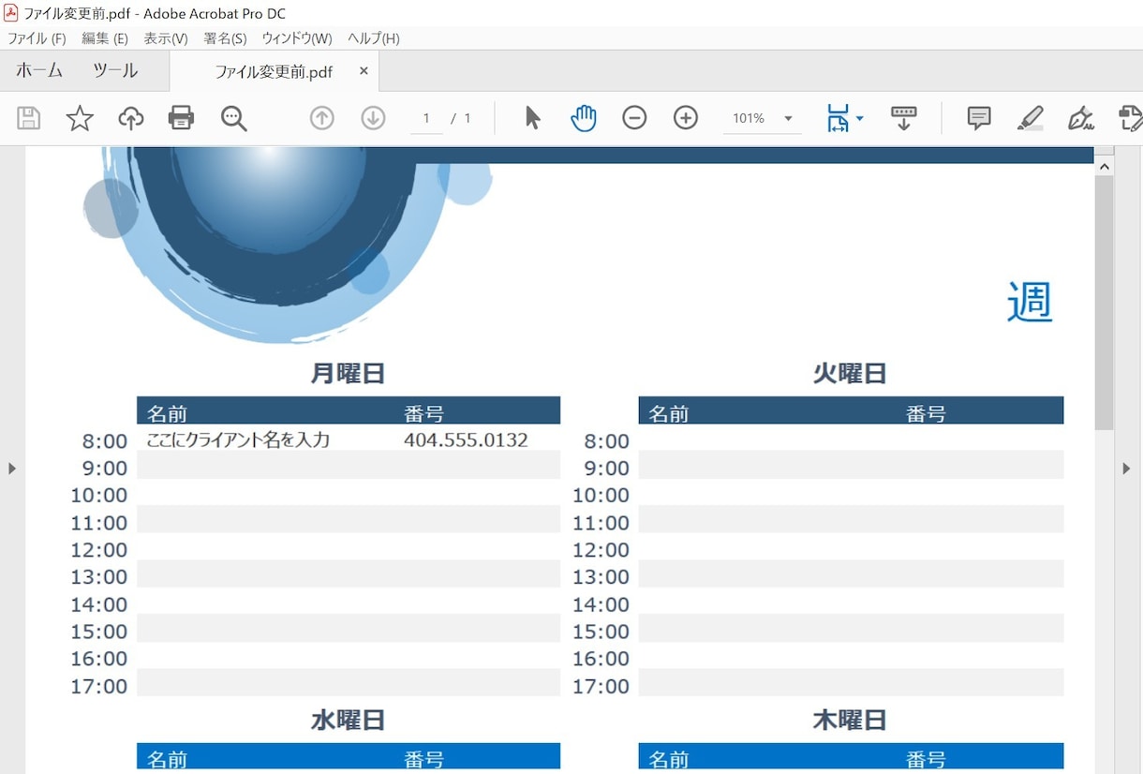The height and width of the screenshot is (774, 1143).
Task: Click the current page number field
Action: click(x=426, y=118)
